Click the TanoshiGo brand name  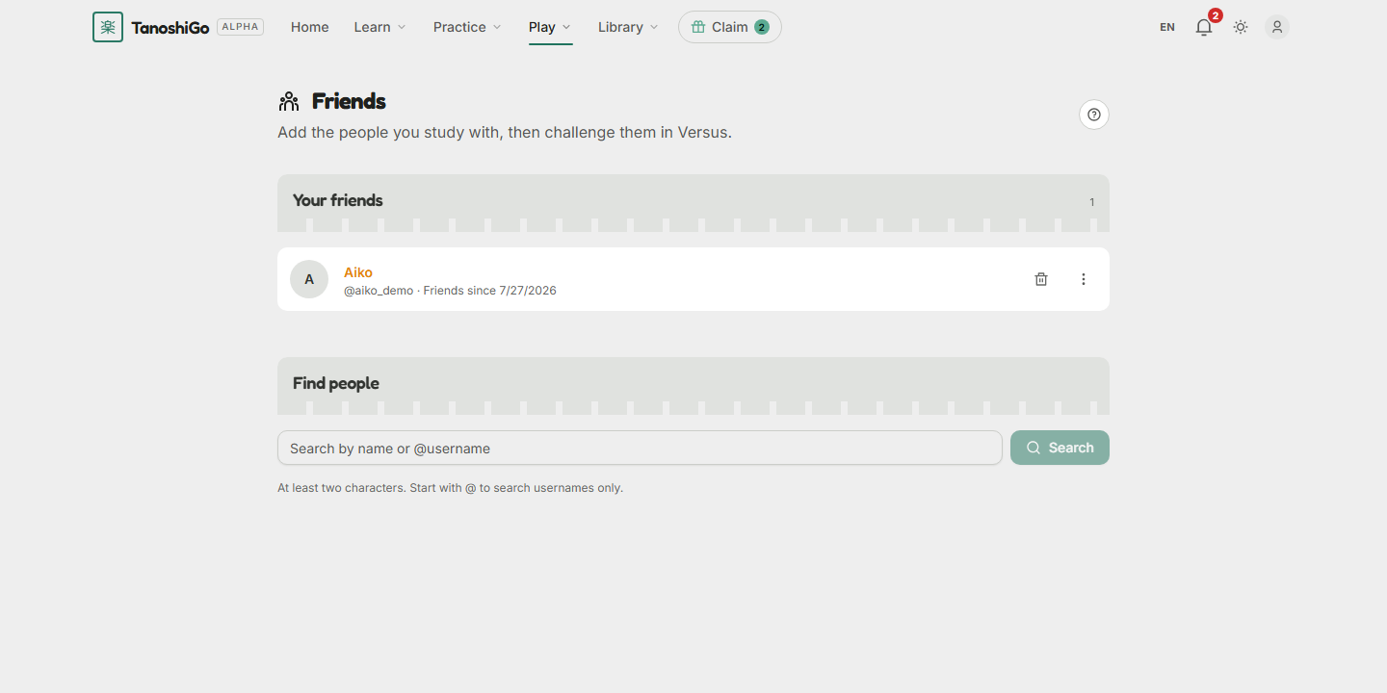point(170,27)
